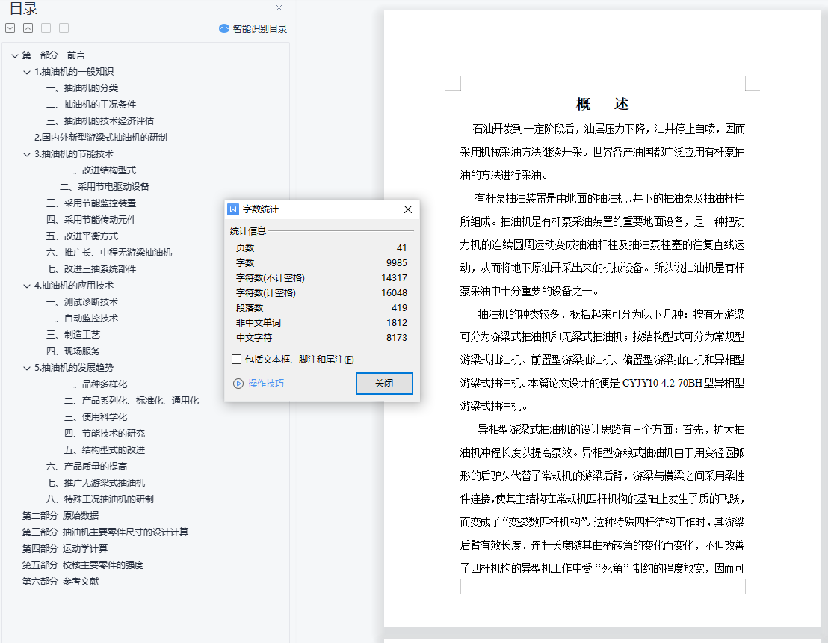
Task: Click the 目录 pane title
Action: tap(24, 8)
